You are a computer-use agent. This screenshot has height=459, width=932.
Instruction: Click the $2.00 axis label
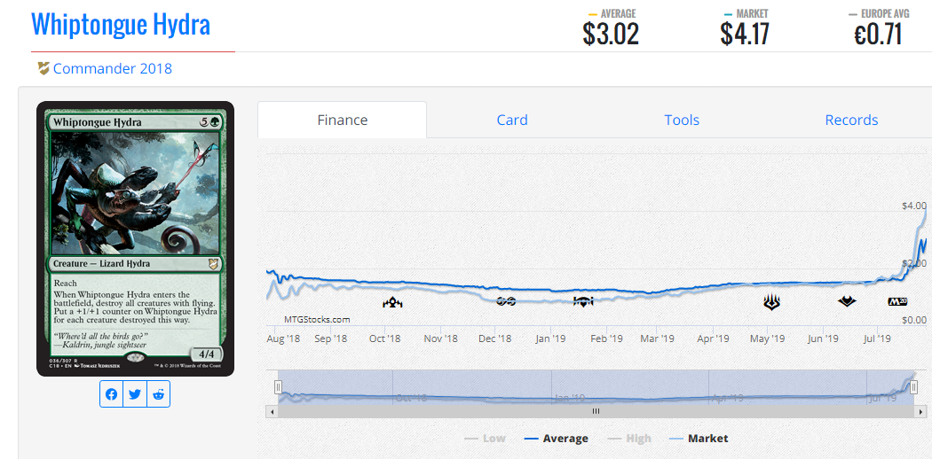[914, 262]
